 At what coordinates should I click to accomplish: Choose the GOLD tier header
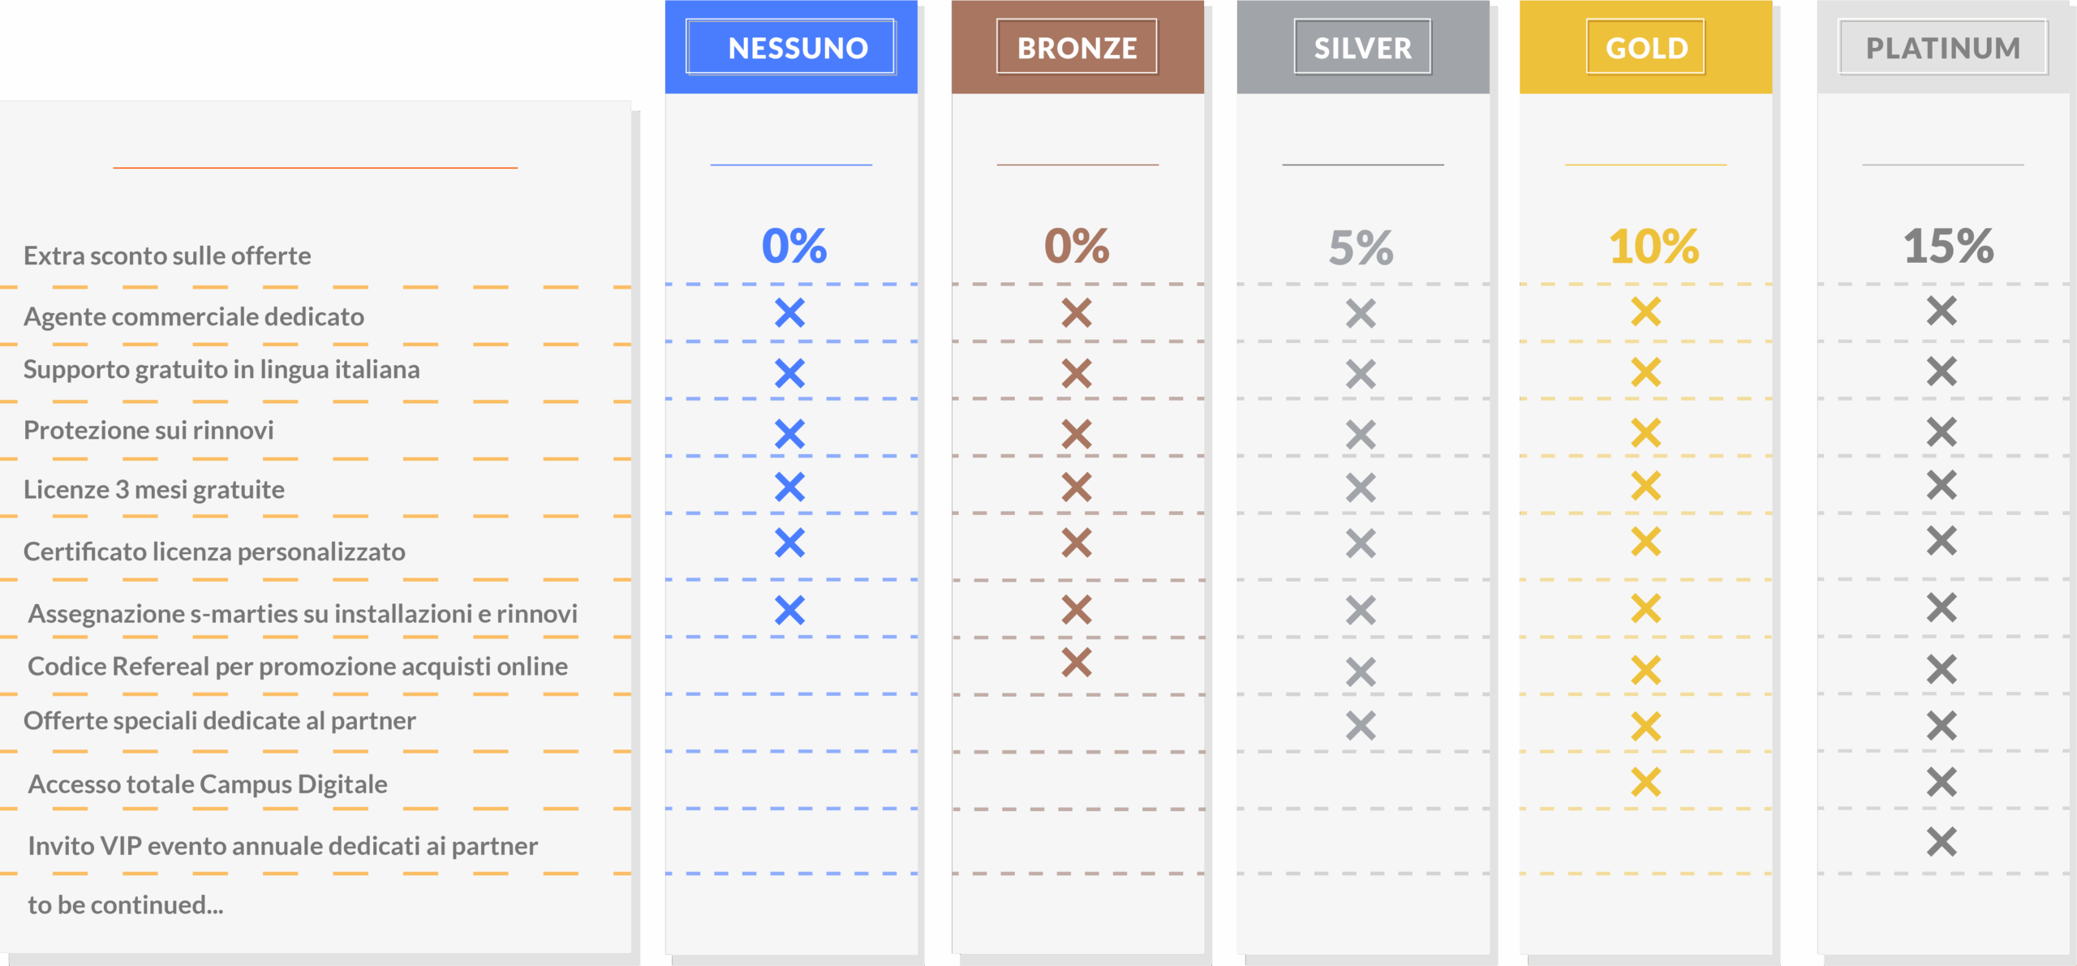1646,48
